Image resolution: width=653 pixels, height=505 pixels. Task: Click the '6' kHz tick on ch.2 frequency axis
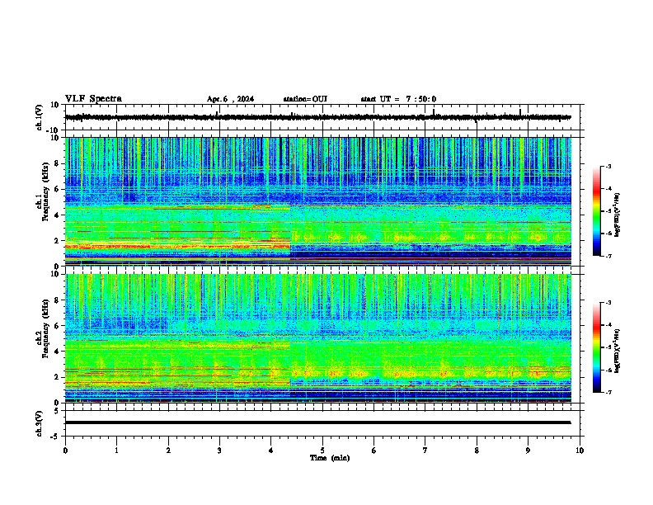[58, 326]
